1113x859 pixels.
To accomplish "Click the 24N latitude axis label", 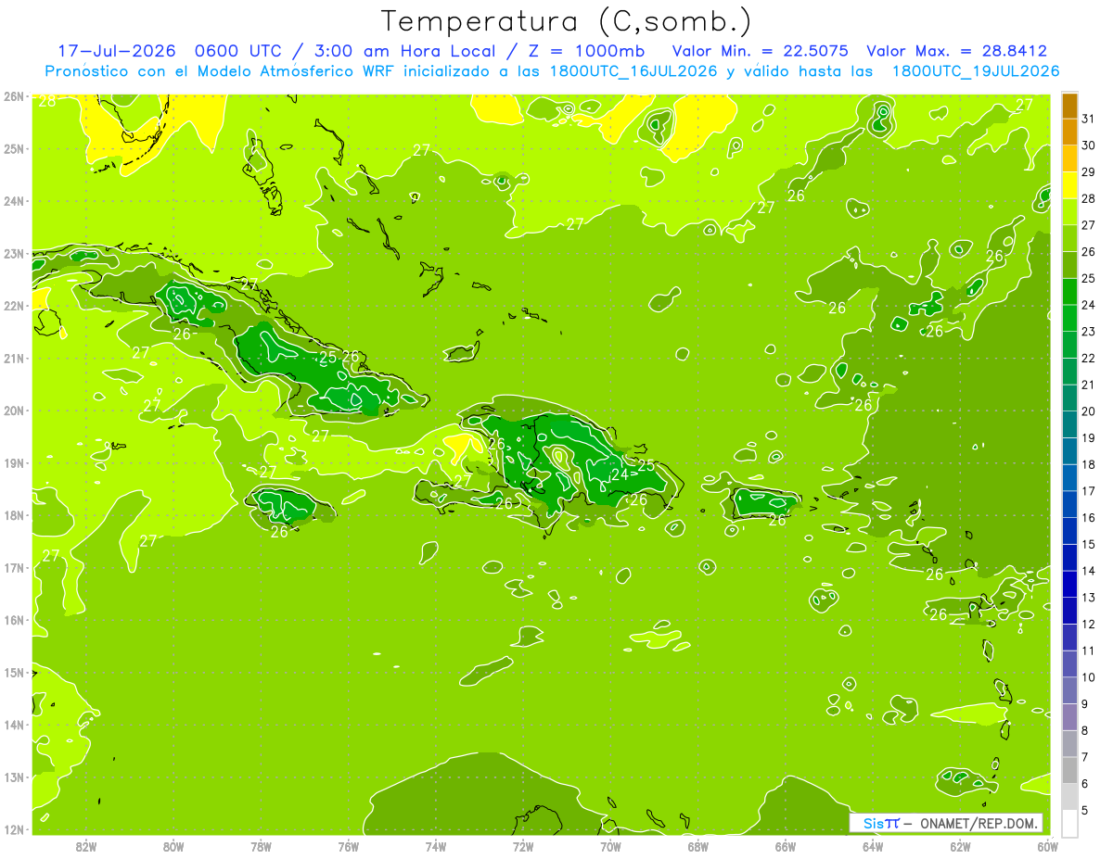I will tap(13, 201).
